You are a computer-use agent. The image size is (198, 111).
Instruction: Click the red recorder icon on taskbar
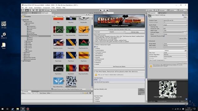[x=28, y=109]
